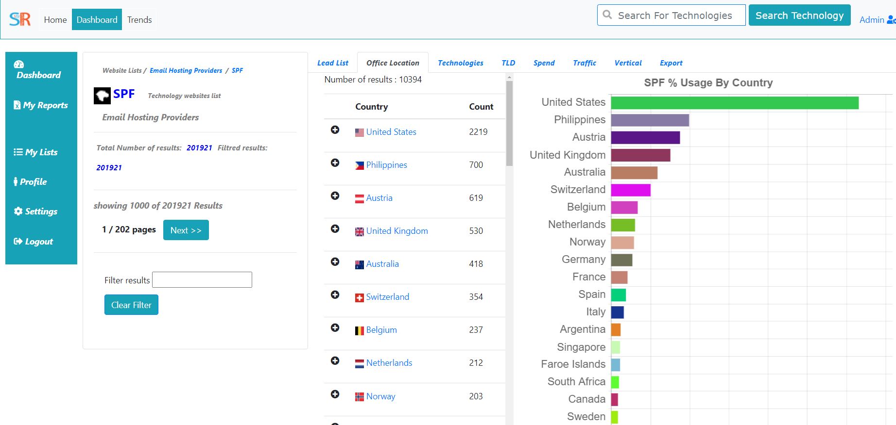Open My Lists in sidebar
This screenshot has height=425, width=896.
tap(35, 152)
